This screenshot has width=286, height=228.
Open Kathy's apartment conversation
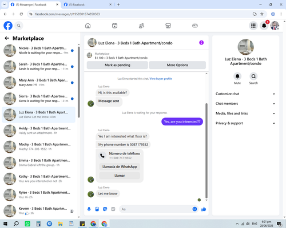pos(38,179)
